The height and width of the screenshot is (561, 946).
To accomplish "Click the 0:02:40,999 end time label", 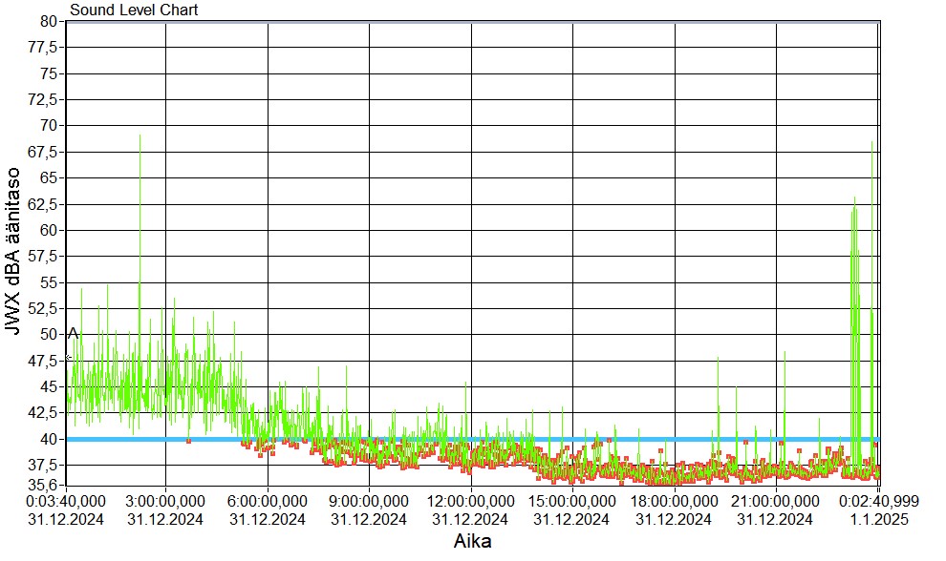I will (x=873, y=502).
